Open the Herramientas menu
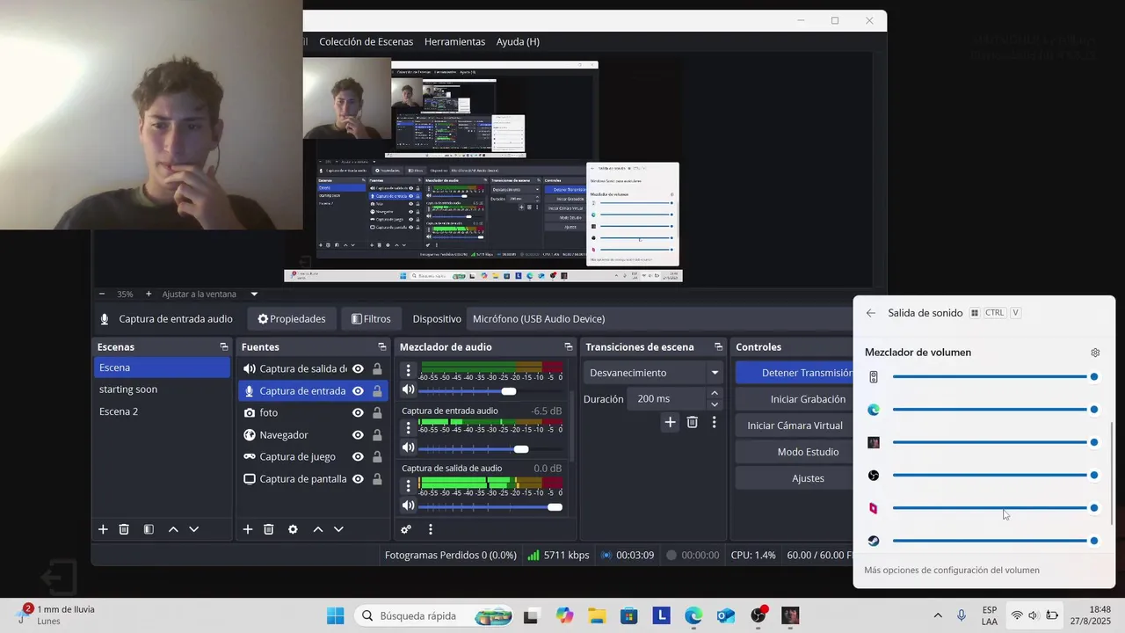The width and height of the screenshot is (1125, 633). click(x=454, y=41)
